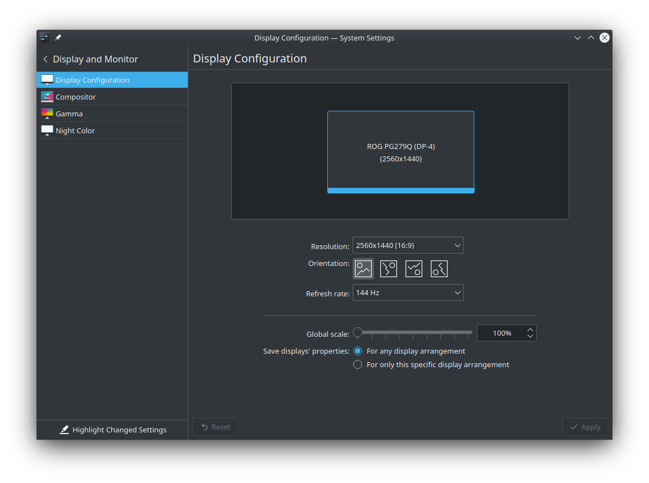Go back using arrow beside Display and Monitor
This screenshot has width=649, height=483.
[x=45, y=59]
